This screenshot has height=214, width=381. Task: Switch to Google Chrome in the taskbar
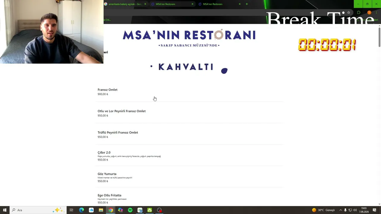(111, 210)
